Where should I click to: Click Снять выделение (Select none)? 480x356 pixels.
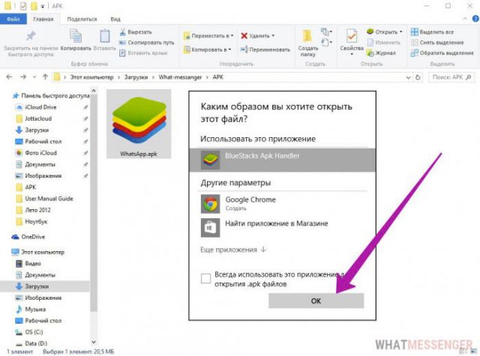click(437, 43)
